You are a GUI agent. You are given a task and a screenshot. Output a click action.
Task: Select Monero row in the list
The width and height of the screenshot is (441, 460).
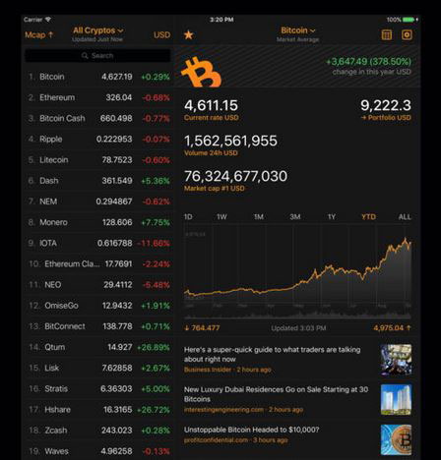(x=97, y=222)
